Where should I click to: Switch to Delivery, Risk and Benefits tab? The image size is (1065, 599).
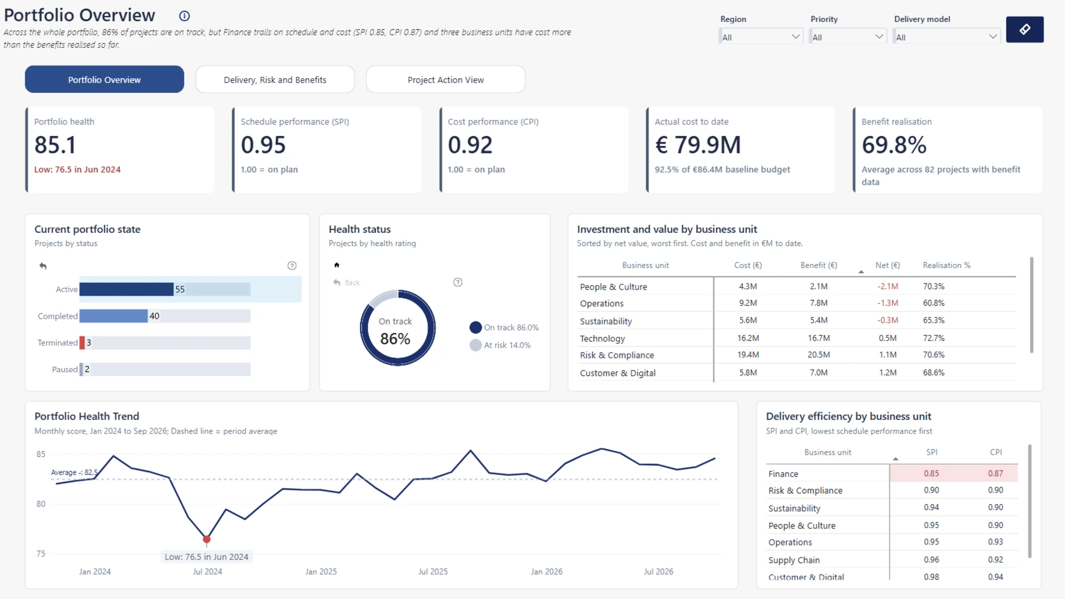(275, 79)
